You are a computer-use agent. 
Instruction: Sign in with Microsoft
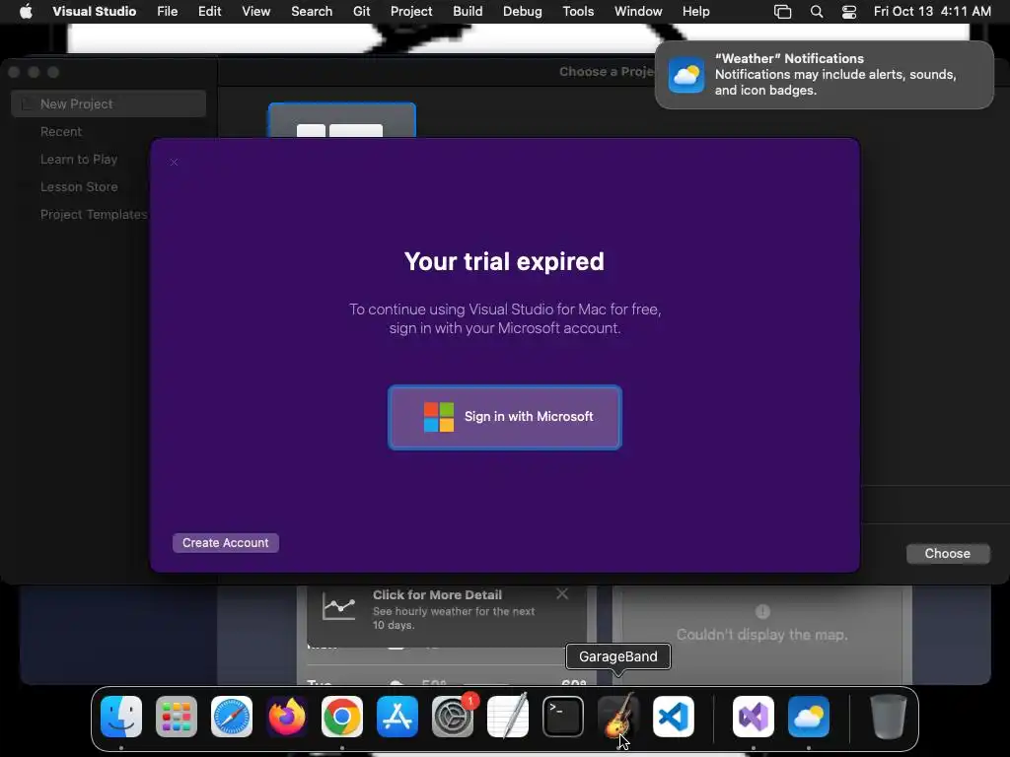pyautogui.click(x=505, y=417)
